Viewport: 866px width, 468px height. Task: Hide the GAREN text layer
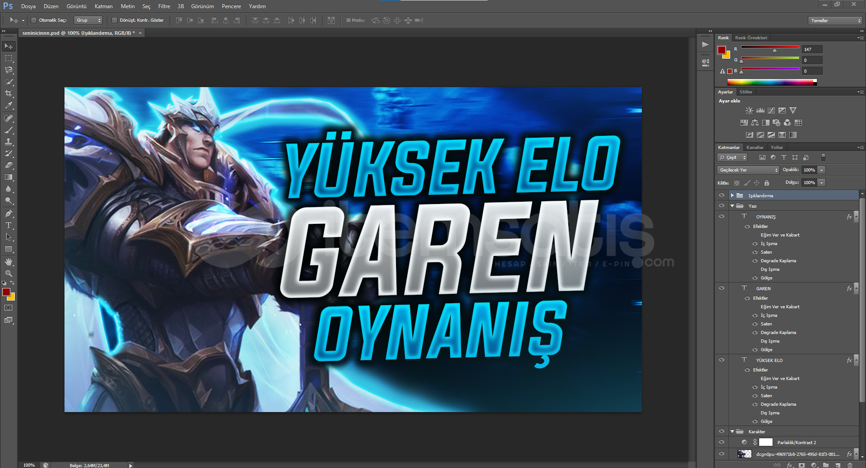(722, 288)
